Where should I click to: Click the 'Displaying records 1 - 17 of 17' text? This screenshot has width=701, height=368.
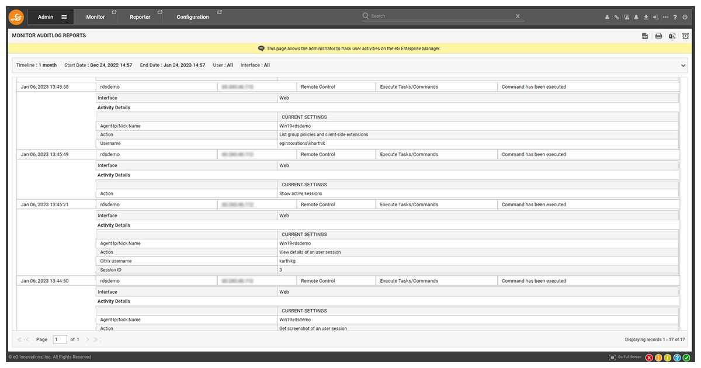(x=655, y=339)
